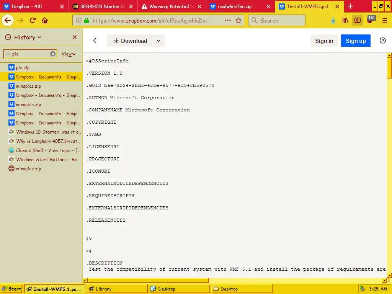The height and width of the screenshot is (294, 392).
Task: Click the vertical scrollbar up arrow
Action: [389, 55]
